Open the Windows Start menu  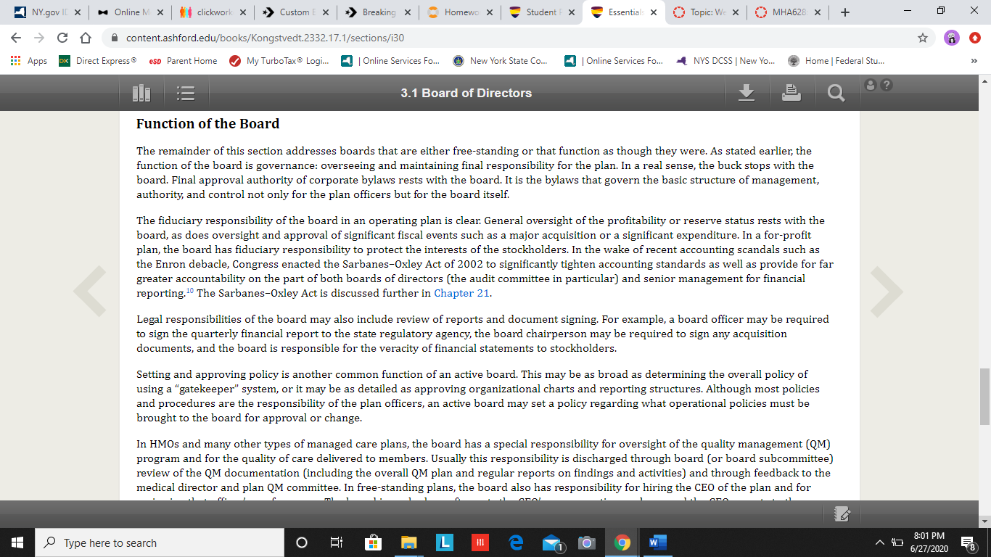pos(17,542)
